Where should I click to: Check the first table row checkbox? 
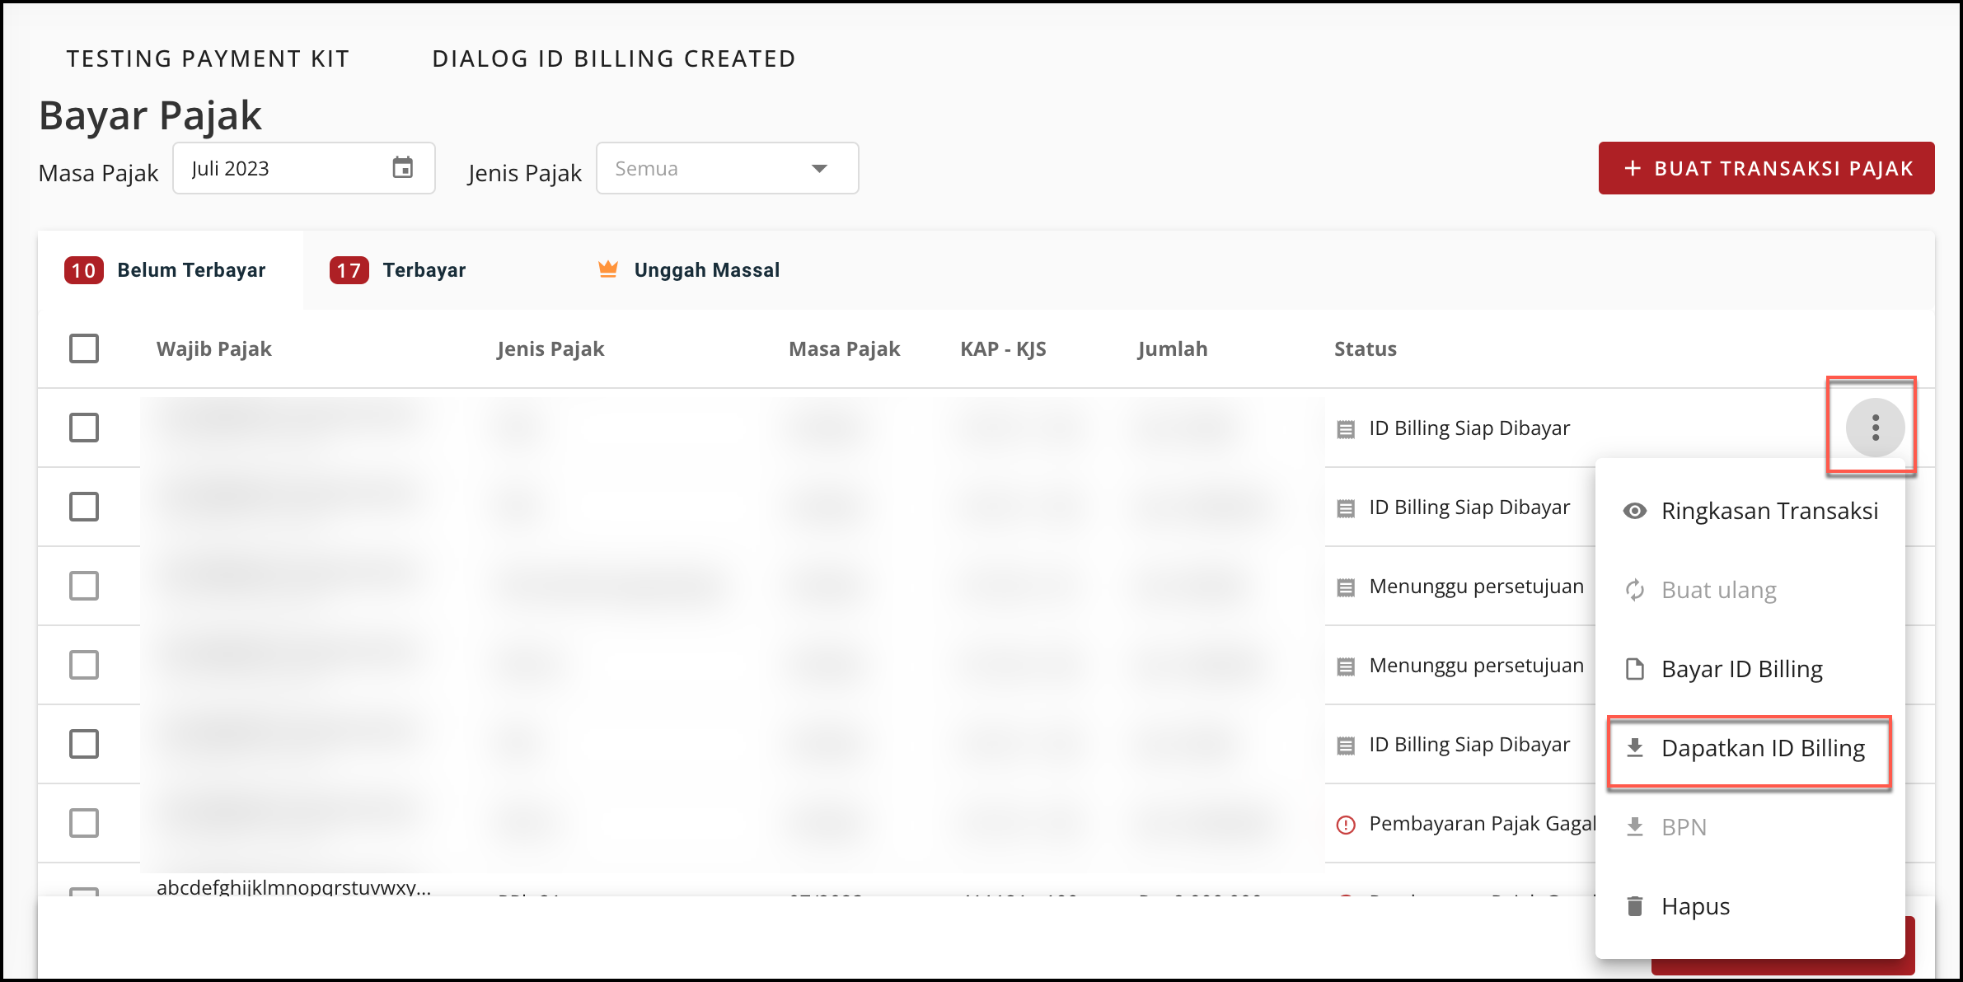[x=84, y=428]
